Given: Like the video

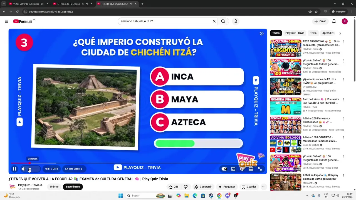Looking at the screenshot, I should coord(173,187).
